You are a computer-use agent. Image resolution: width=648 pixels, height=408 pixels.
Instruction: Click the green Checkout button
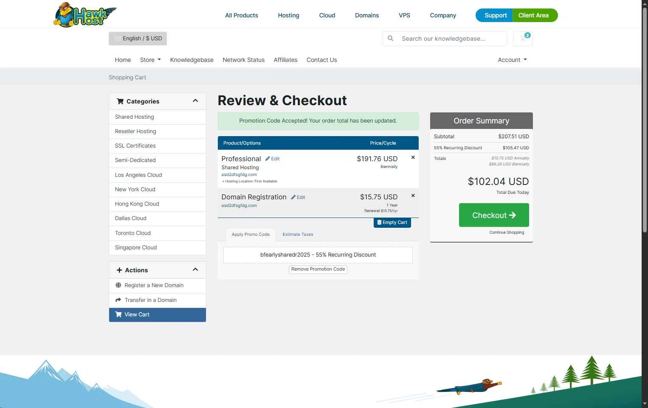tap(494, 215)
